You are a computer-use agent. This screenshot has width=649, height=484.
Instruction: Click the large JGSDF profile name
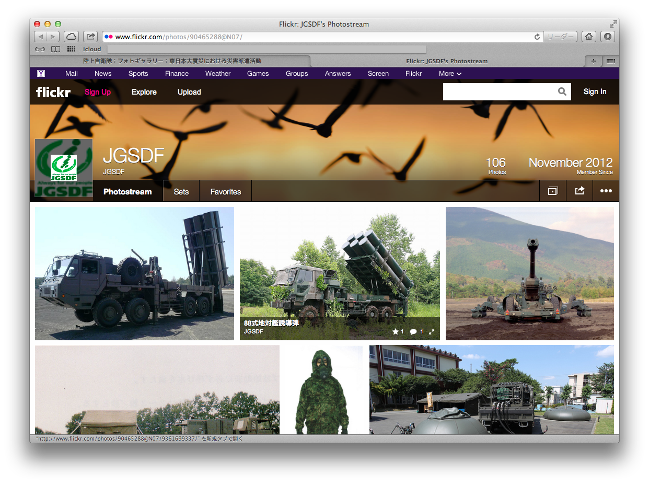tap(134, 156)
